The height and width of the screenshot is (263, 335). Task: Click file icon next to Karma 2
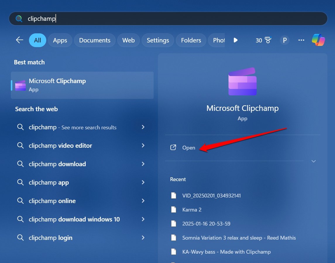(x=174, y=209)
